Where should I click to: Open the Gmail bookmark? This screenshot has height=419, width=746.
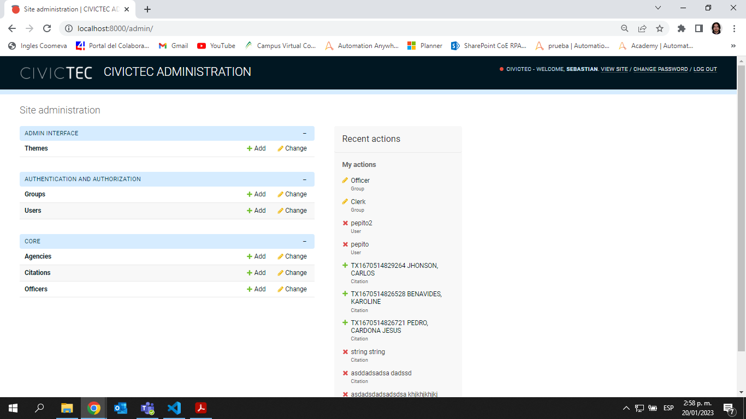click(174, 46)
